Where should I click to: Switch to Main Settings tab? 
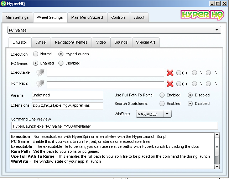pos(17,17)
